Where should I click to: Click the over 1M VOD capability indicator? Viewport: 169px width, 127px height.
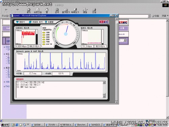[47, 44]
